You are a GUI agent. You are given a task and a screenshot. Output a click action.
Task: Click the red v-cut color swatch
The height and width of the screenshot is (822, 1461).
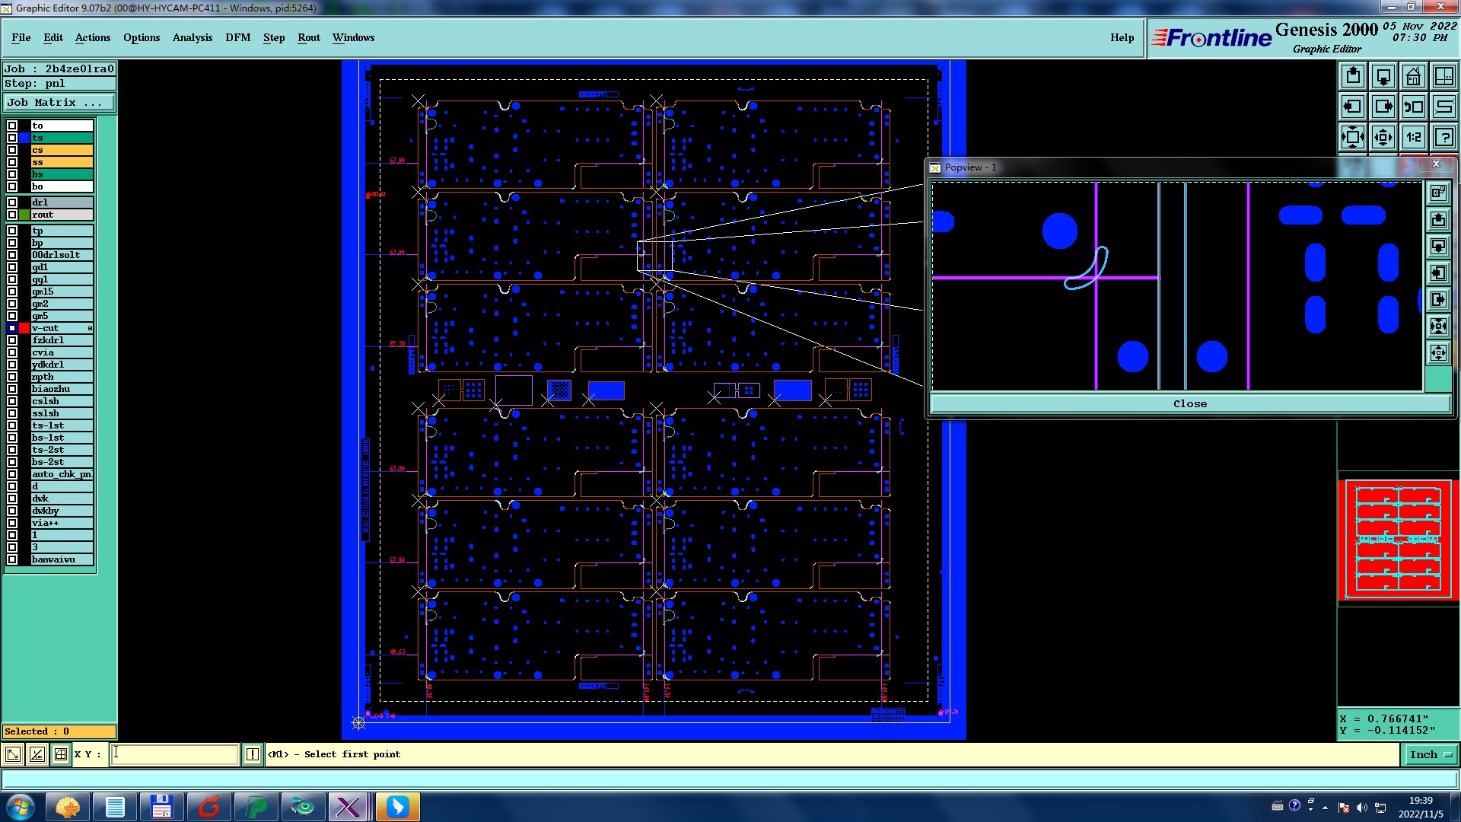pyautogui.click(x=24, y=328)
